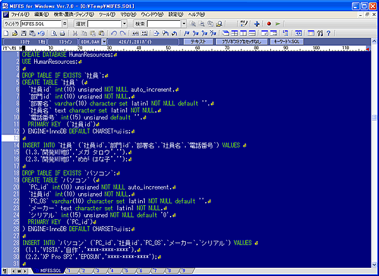379x276 pixels.
Task: Click the Print icon
Action: (63, 33)
